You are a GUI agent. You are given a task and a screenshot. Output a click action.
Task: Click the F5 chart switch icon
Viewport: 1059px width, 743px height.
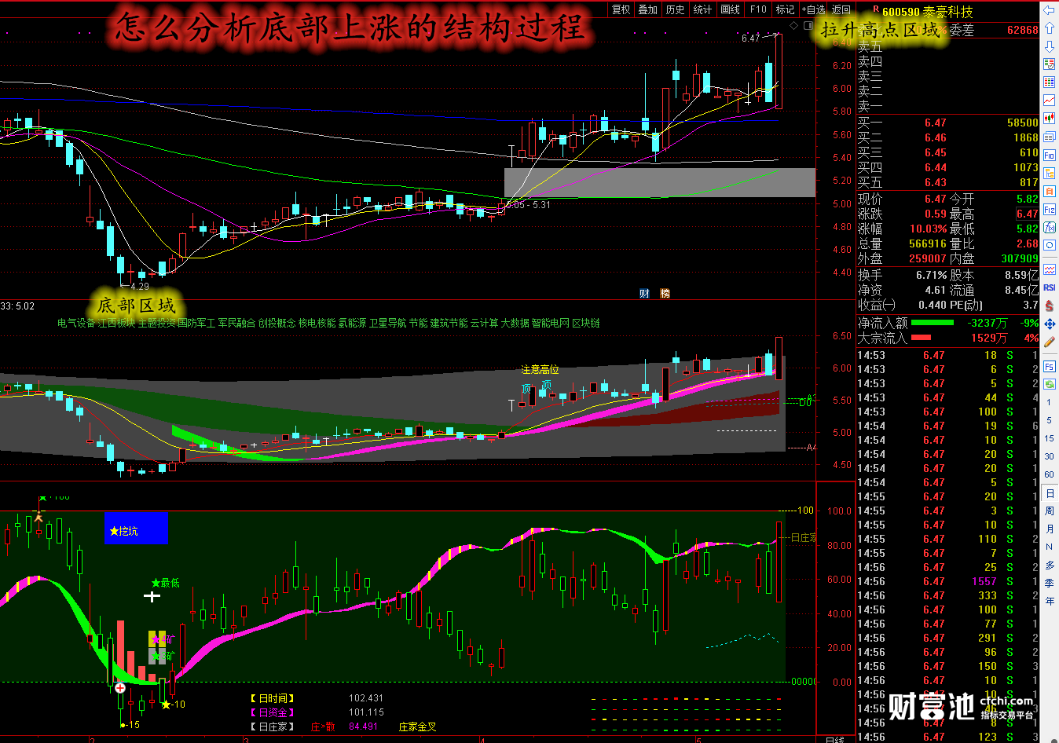pos(1049,366)
